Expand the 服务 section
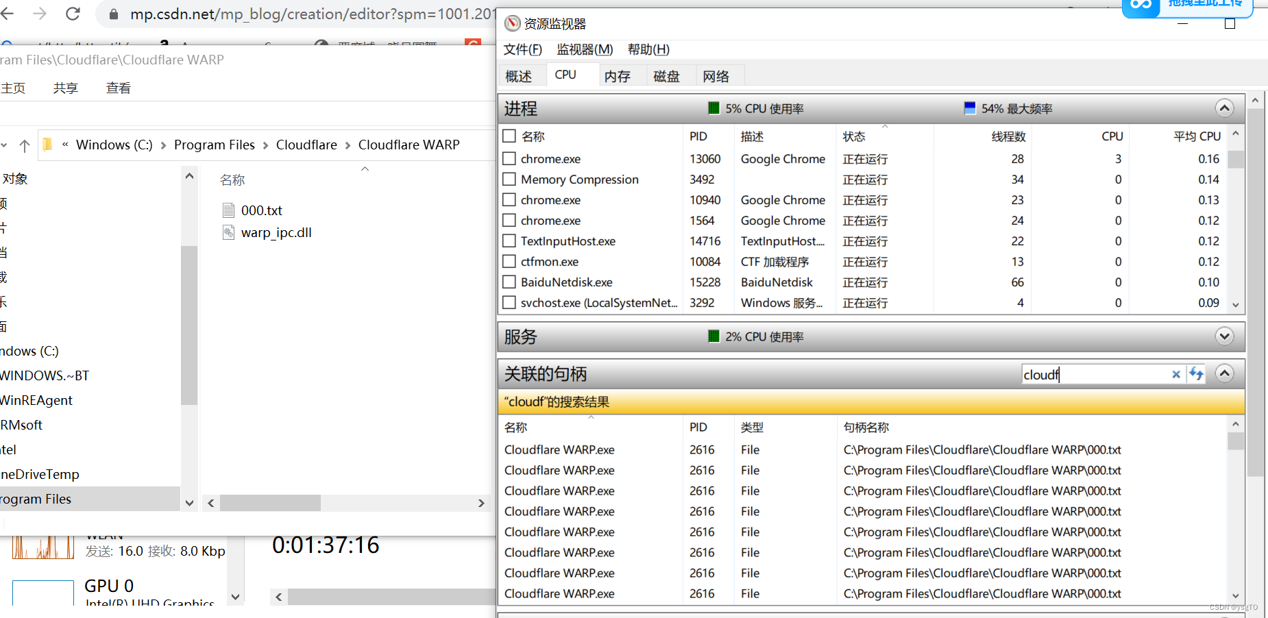The width and height of the screenshot is (1268, 618). [x=1224, y=336]
